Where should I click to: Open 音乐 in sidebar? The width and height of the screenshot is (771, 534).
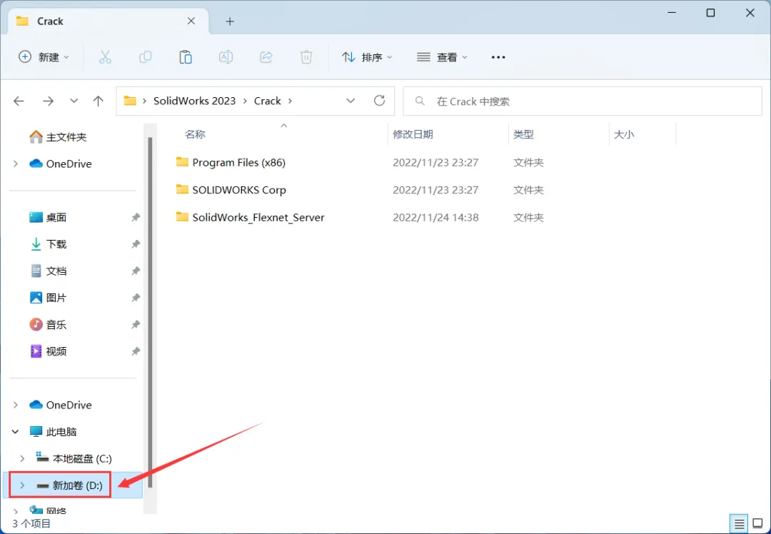tap(48, 325)
